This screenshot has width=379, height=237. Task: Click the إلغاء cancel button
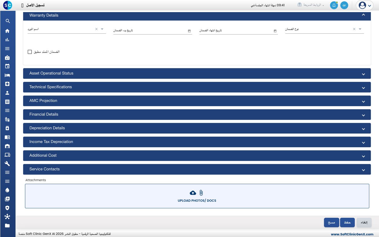click(364, 223)
